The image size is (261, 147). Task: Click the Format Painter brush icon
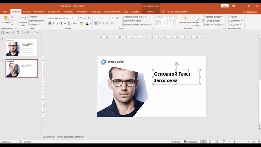12,24
